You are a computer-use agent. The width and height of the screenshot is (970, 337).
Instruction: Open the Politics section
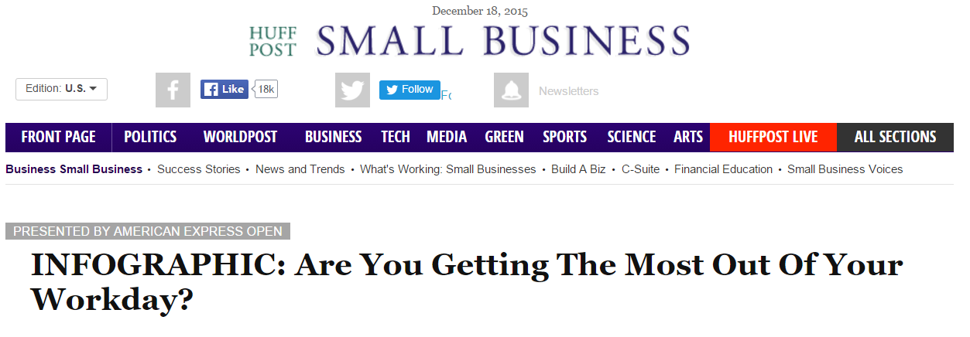pos(150,137)
